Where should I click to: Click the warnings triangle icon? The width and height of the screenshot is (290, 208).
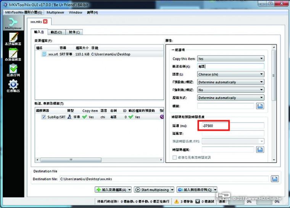point(177,202)
